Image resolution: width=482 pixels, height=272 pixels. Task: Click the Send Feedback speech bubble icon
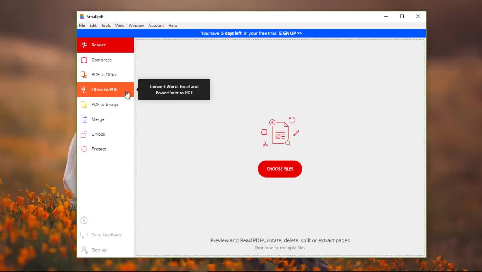point(84,235)
